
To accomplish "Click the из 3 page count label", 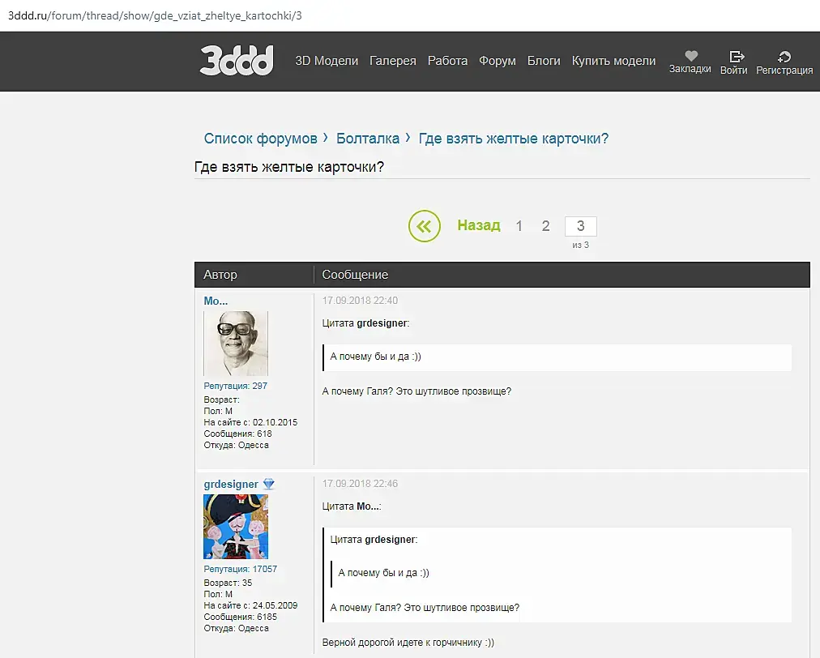I will [580, 245].
